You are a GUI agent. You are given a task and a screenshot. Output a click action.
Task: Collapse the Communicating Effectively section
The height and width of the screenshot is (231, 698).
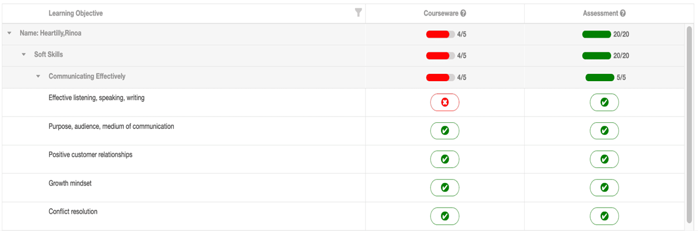pyautogui.click(x=38, y=76)
